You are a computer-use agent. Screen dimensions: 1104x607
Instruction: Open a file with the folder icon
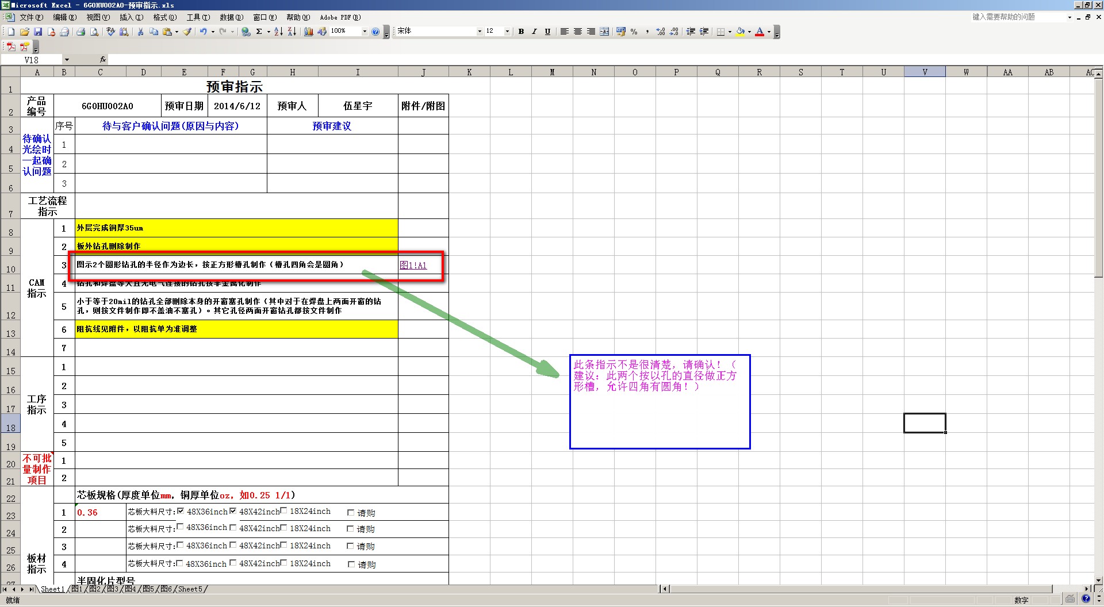point(24,32)
